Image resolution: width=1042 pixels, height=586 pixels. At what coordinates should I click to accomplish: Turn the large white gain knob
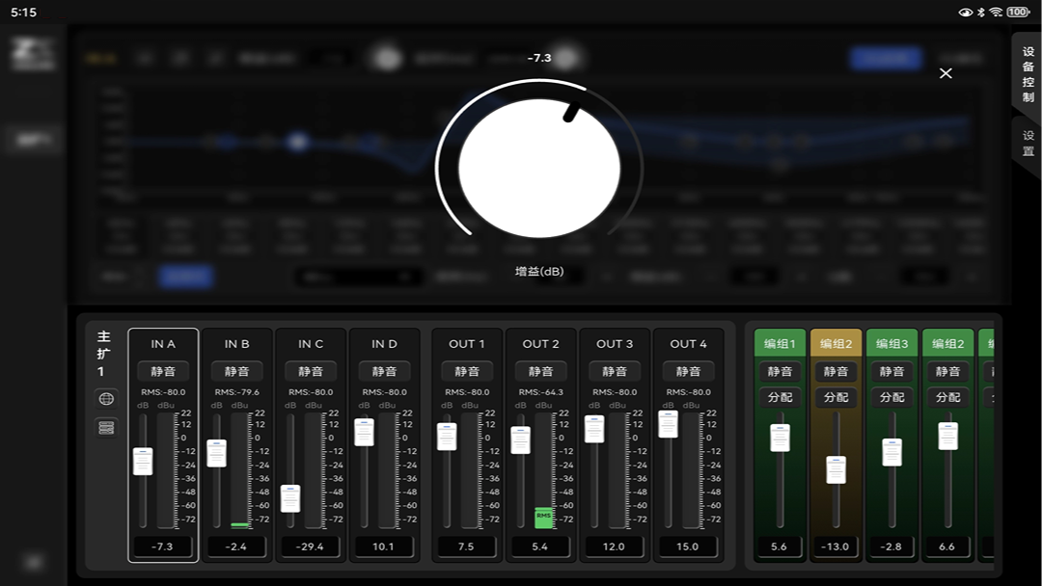coord(538,167)
